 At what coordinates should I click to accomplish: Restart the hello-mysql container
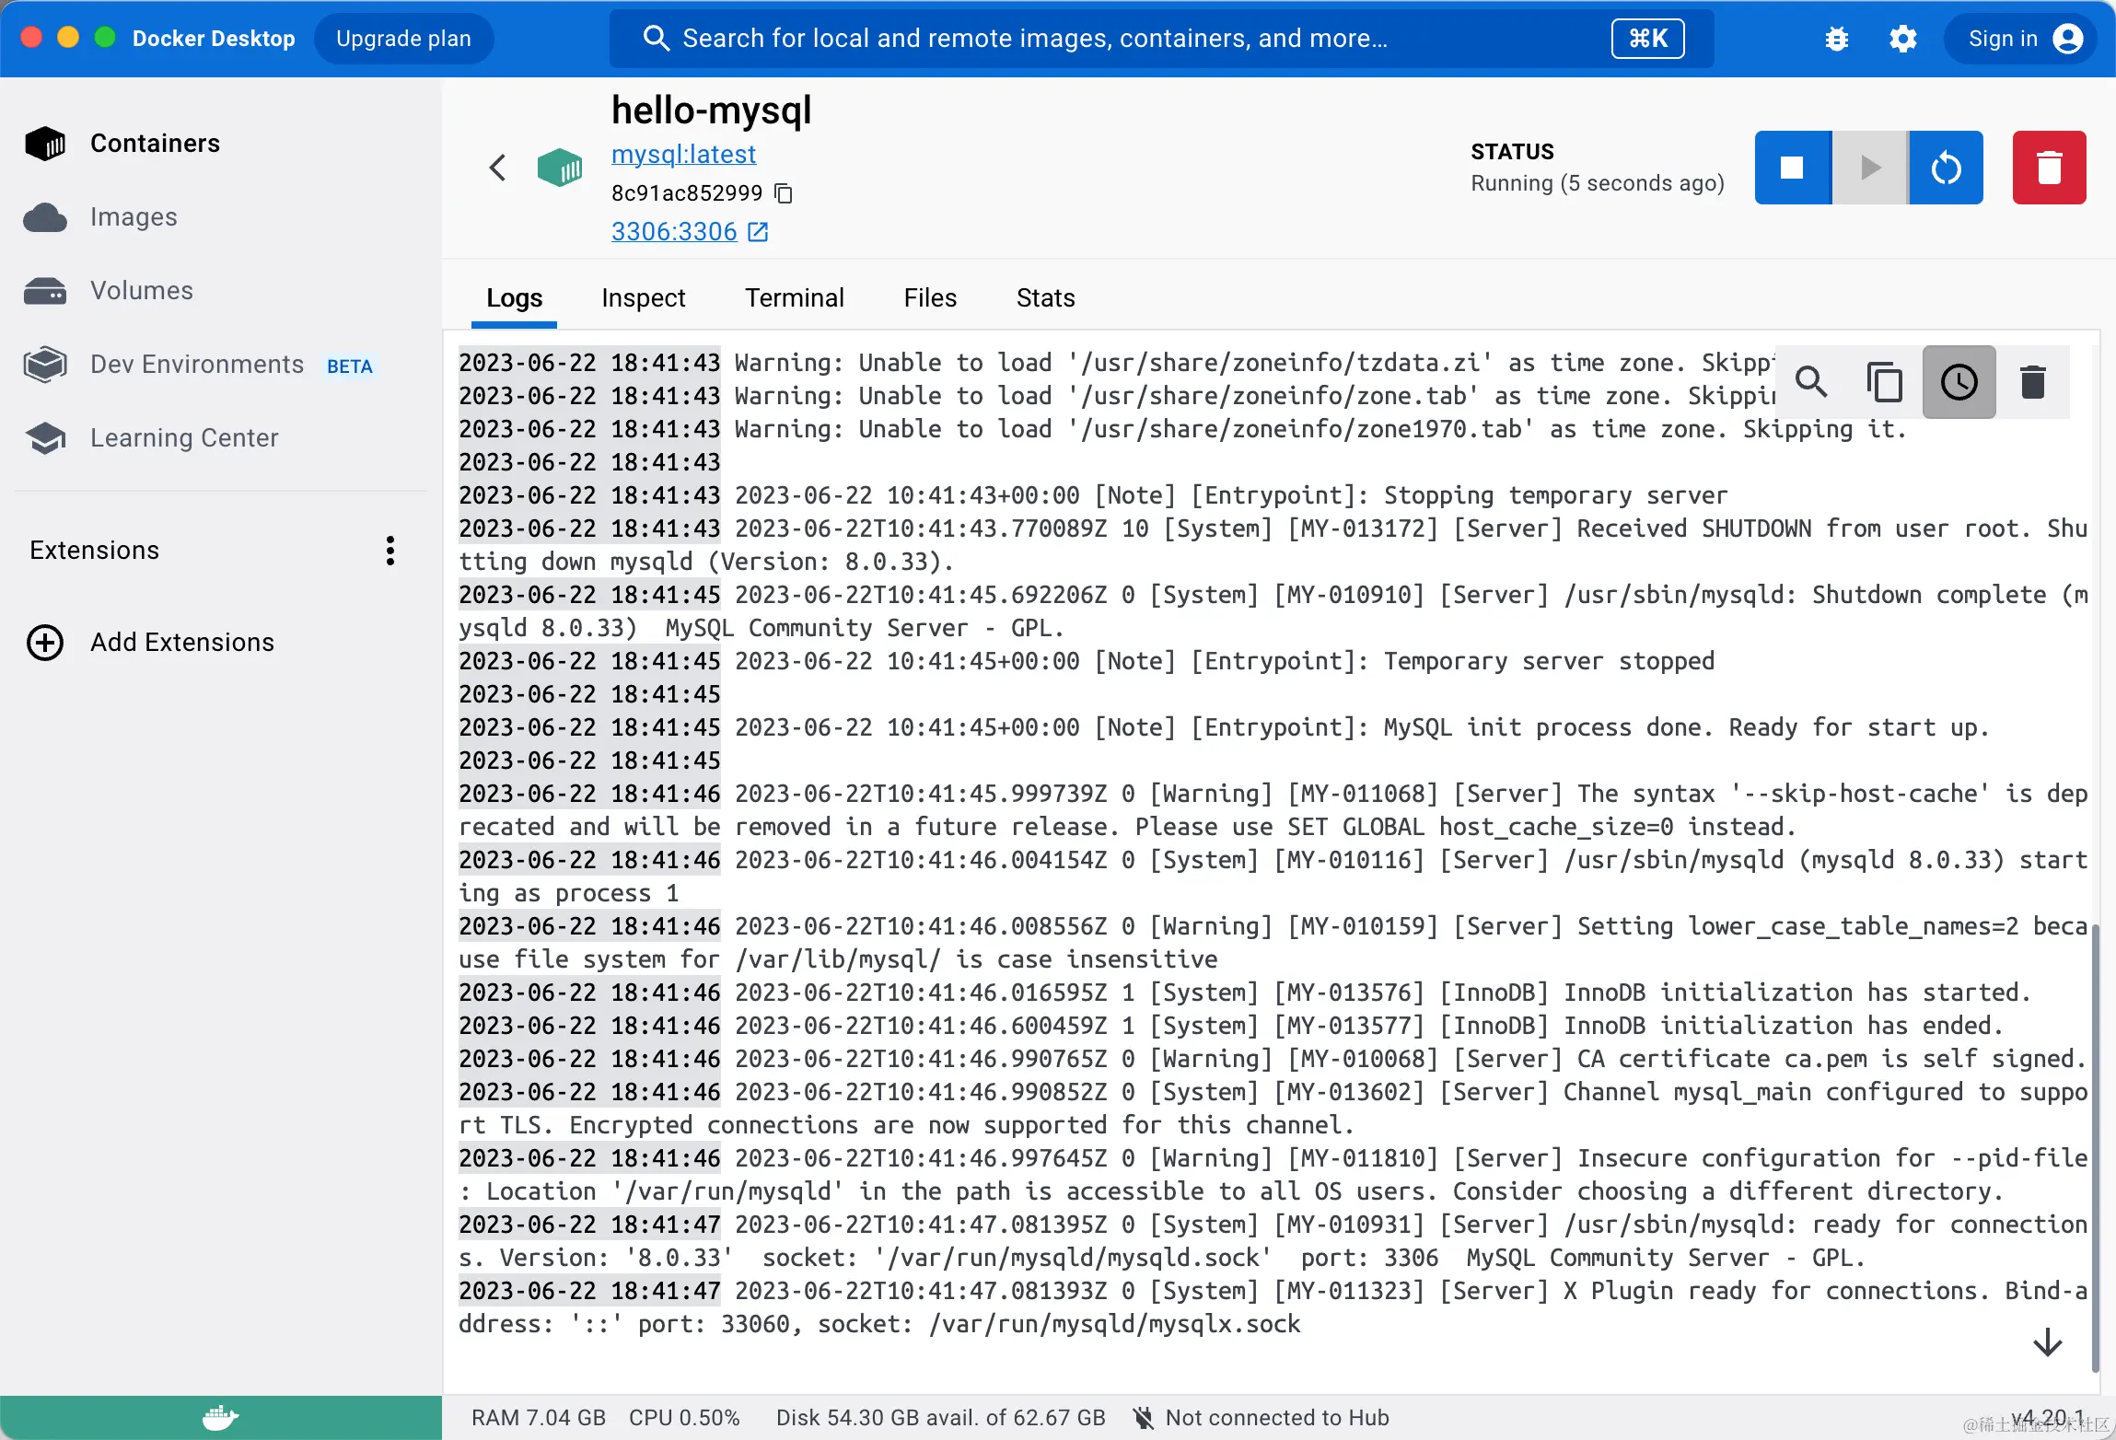click(x=1946, y=168)
